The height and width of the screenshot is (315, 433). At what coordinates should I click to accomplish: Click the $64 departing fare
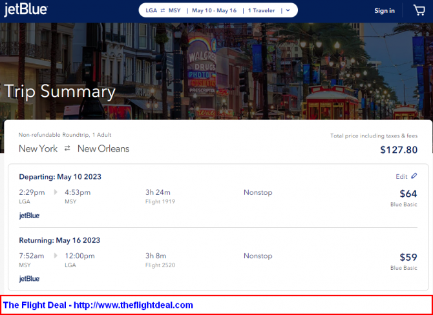pyautogui.click(x=408, y=194)
